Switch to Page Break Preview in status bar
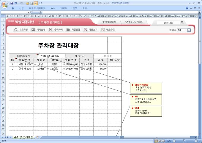This screenshot has height=143, width=202. pyautogui.click(x=163, y=141)
